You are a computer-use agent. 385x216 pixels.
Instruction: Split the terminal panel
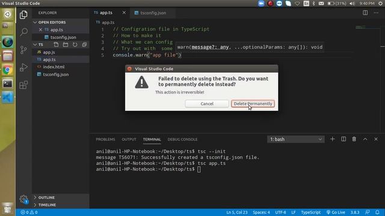coord(343,139)
